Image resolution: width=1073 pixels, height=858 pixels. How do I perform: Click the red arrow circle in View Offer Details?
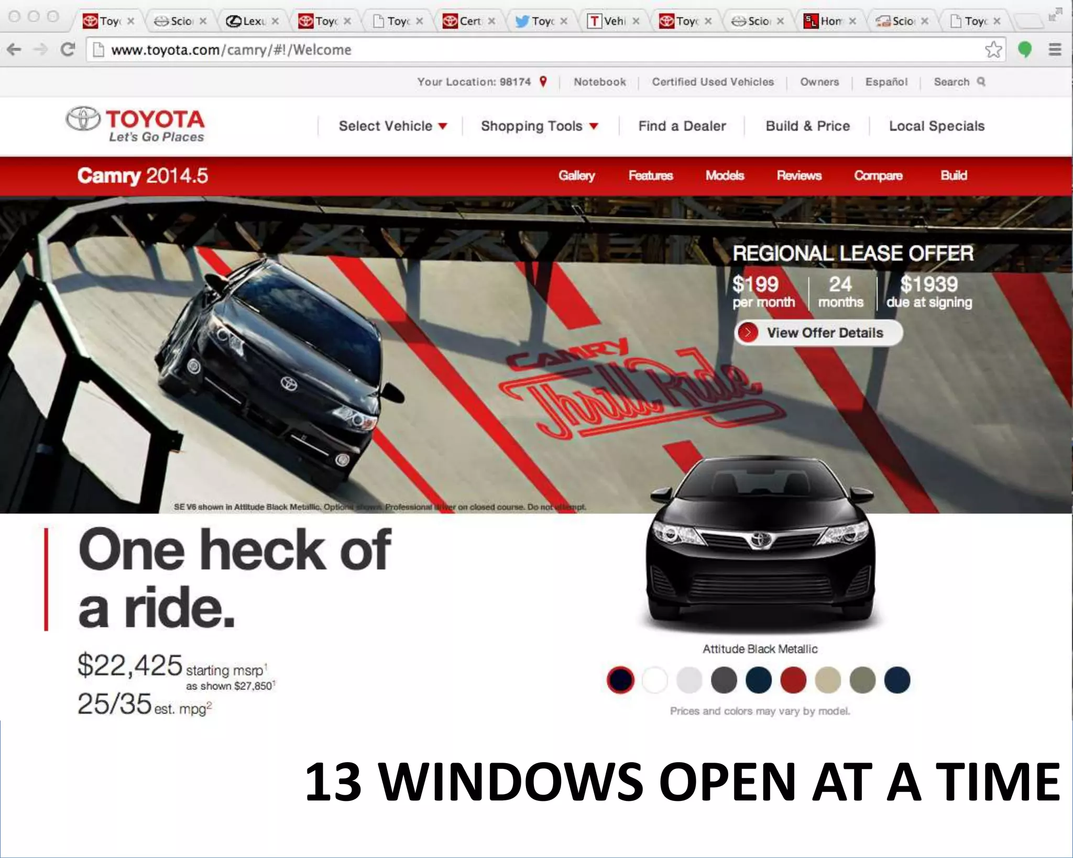(748, 333)
